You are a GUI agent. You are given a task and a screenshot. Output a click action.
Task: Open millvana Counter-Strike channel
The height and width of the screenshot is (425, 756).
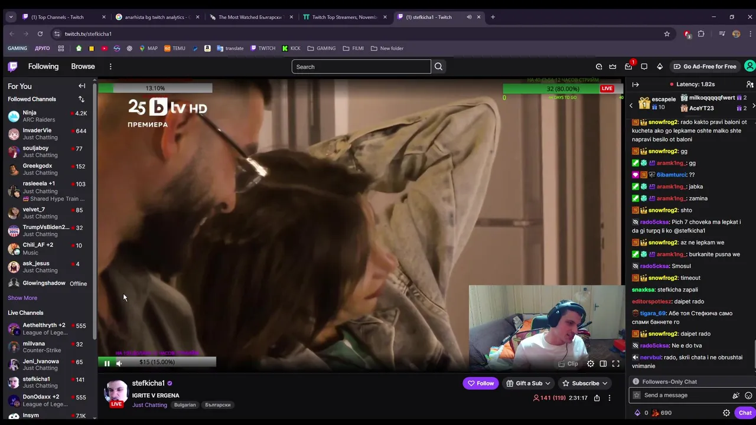[47, 347]
